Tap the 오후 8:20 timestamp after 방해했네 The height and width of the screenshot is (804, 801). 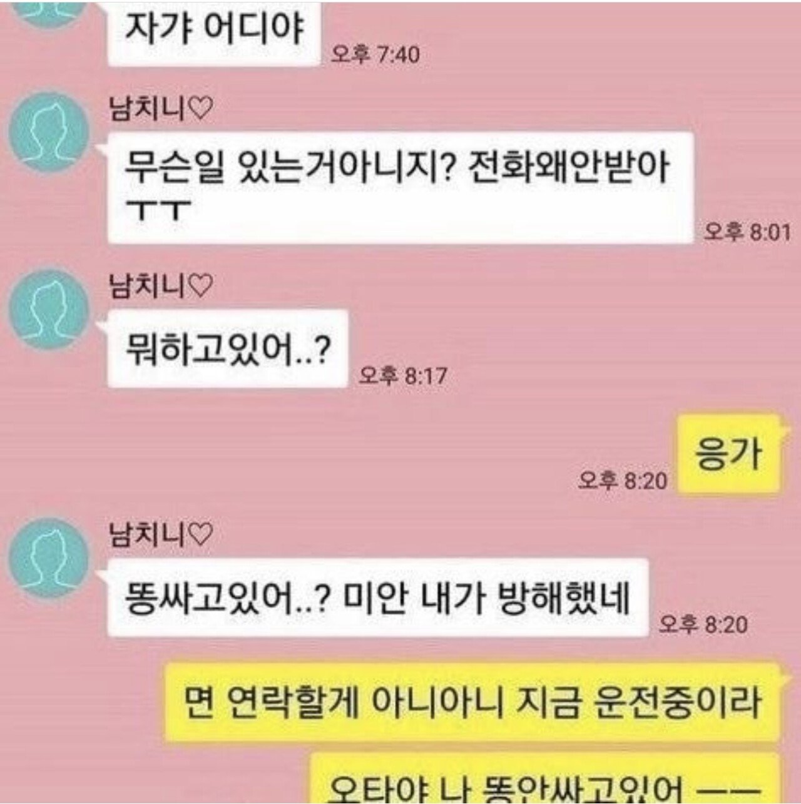[703, 624]
